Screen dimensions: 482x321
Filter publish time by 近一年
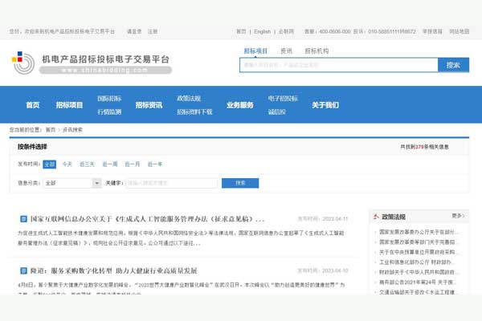point(155,165)
